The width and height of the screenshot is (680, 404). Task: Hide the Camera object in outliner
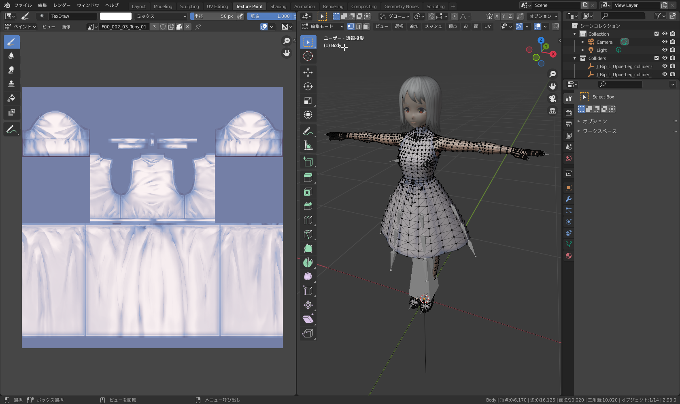pyautogui.click(x=665, y=42)
